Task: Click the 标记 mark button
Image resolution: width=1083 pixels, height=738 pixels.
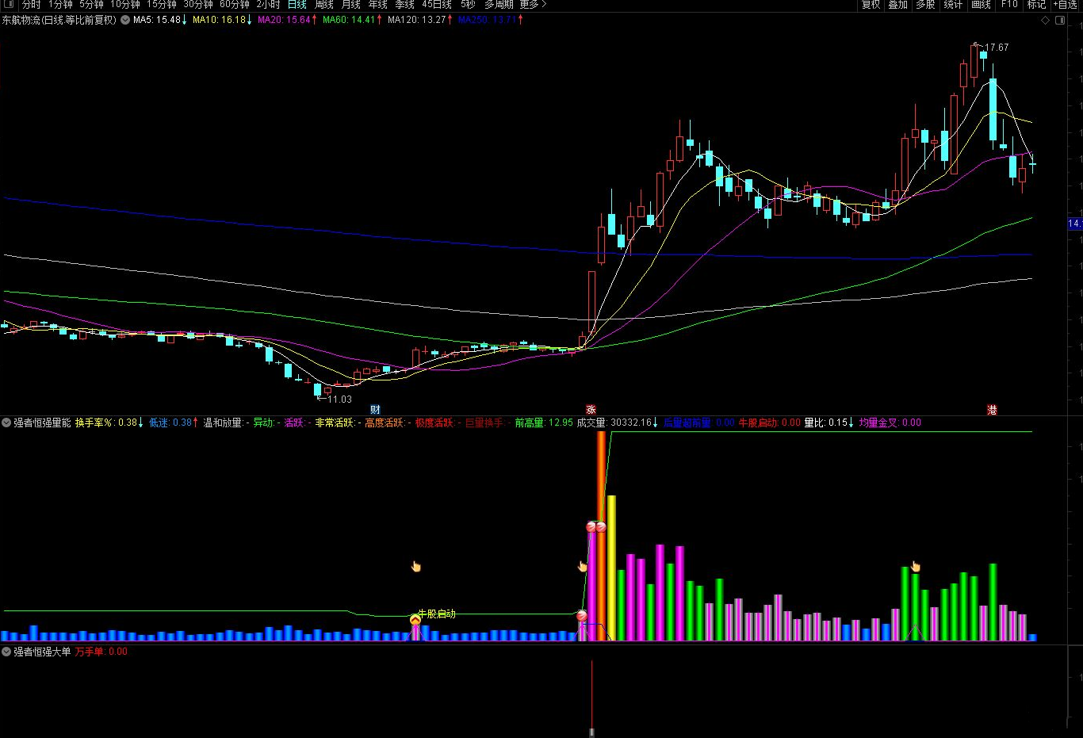Action: (x=1036, y=5)
